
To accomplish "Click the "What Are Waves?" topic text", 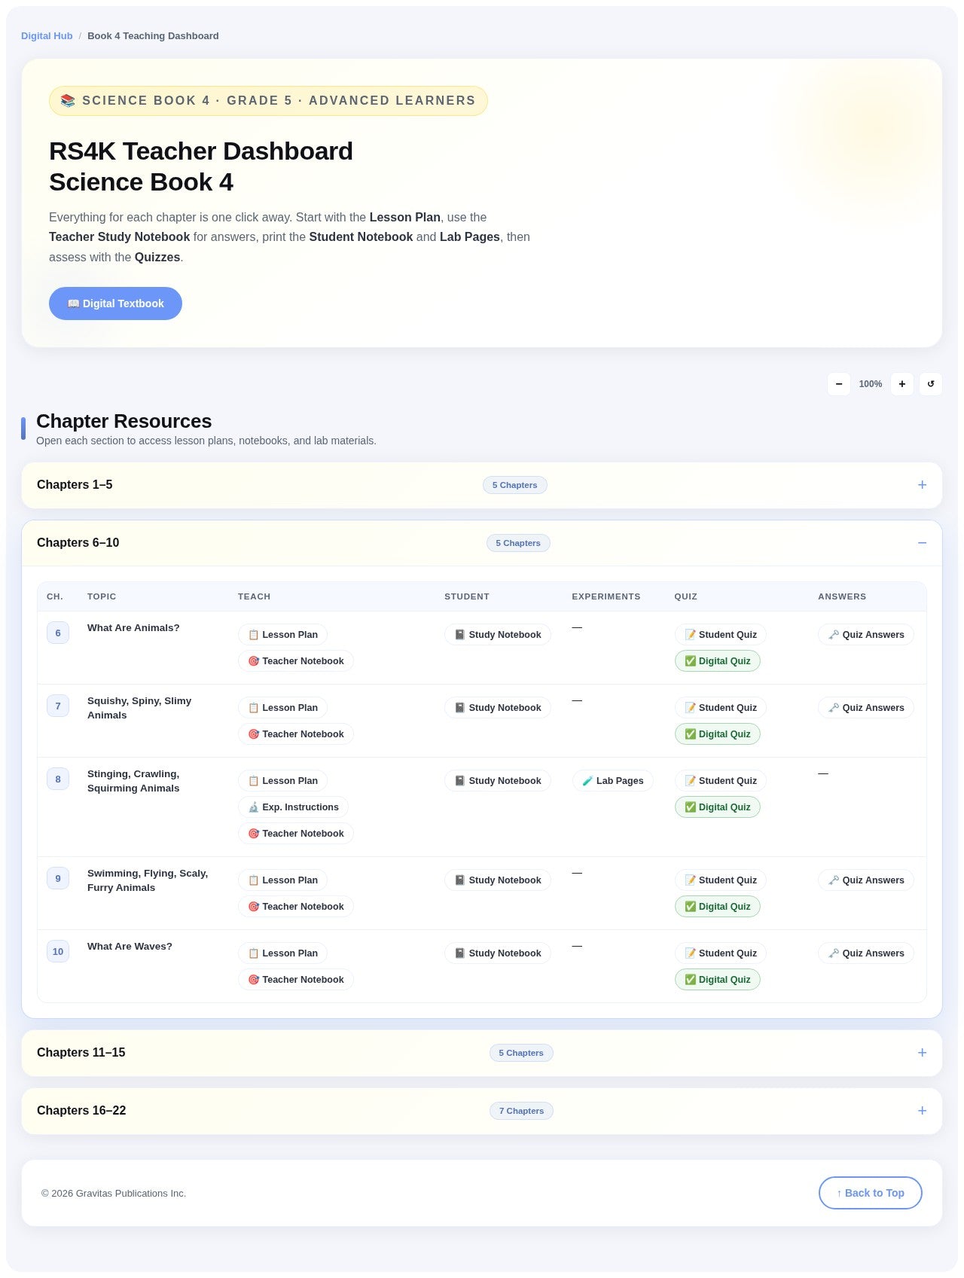I will pyautogui.click(x=130, y=947).
